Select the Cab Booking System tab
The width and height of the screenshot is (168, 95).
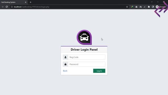click(x=14, y=2)
